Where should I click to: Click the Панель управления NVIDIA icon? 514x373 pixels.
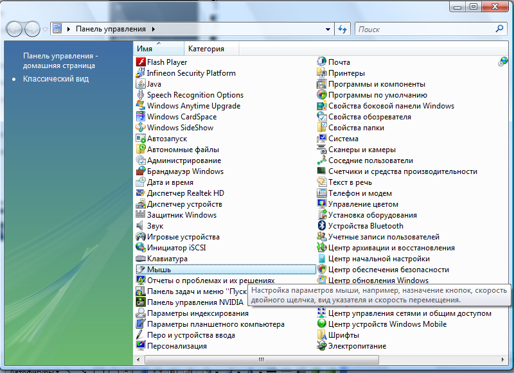tap(141, 302)
